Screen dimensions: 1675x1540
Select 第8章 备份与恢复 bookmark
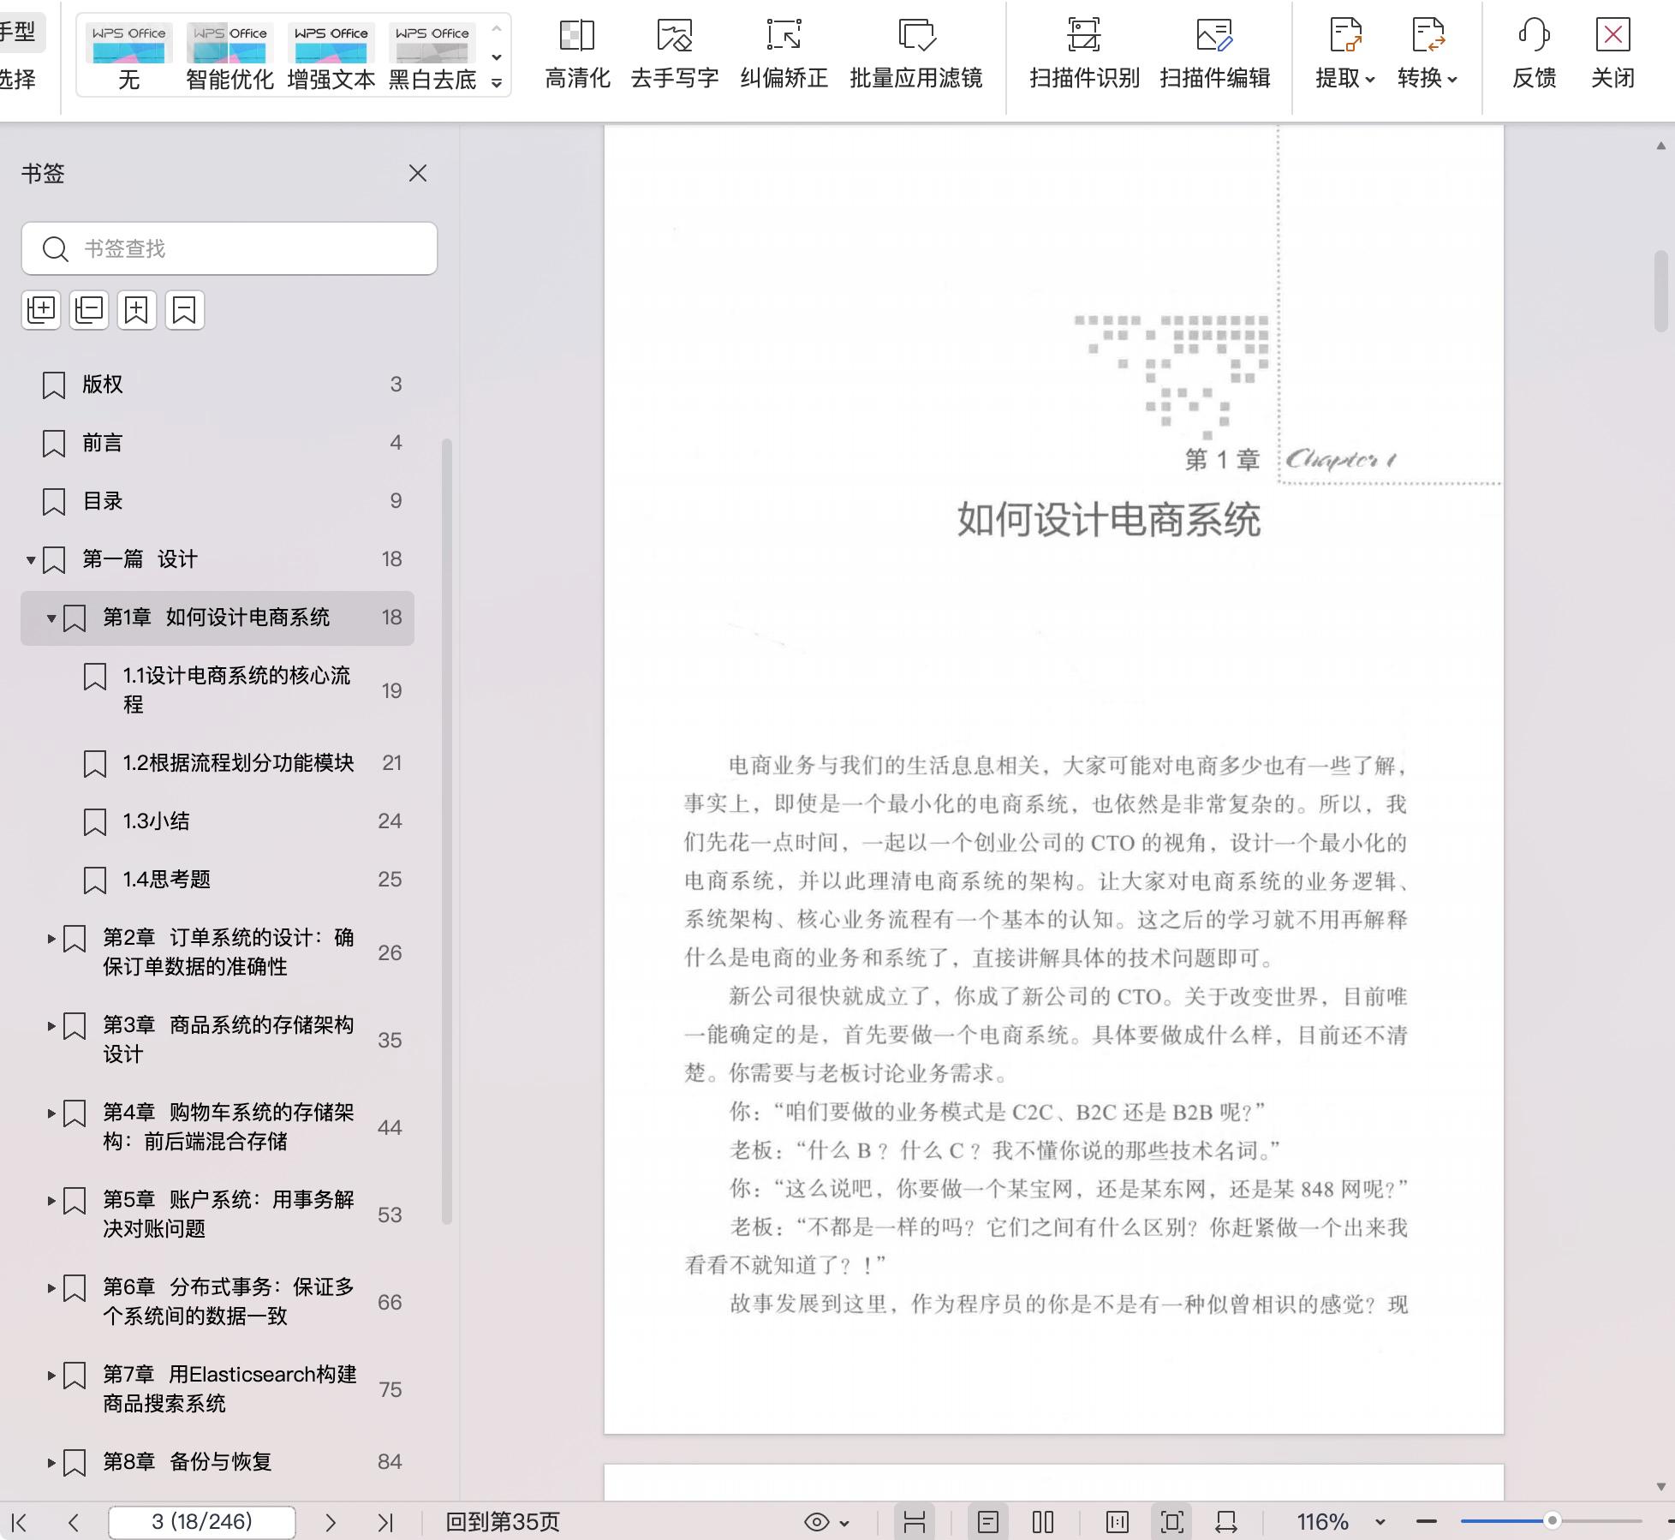218,1462
